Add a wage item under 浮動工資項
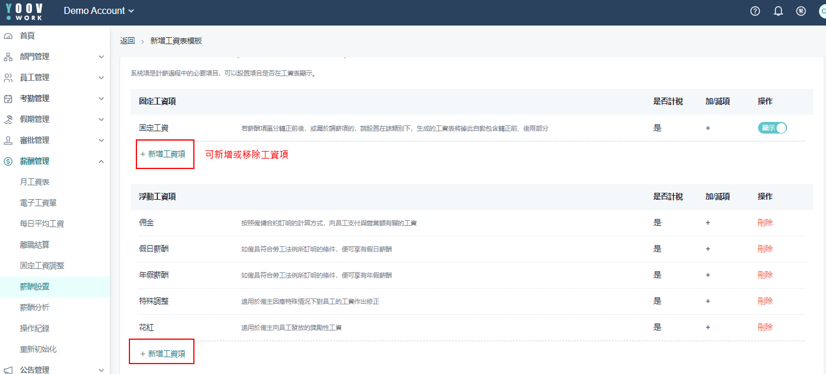This screenshot has width=826, height=374. (163, 354)
